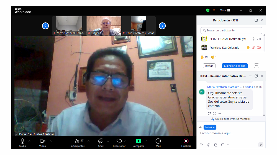The image size is (277, 155).
Task: Click the Buscar un participante search field
Action: pos(231,31)
